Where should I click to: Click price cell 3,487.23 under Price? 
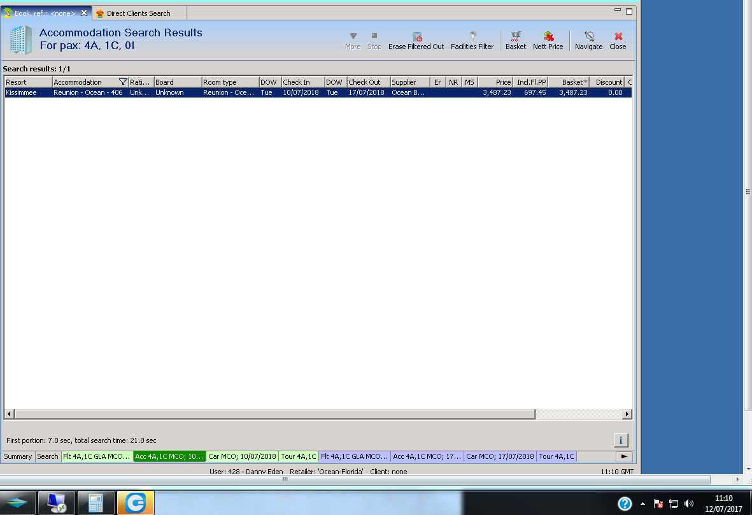coord(497,92)
